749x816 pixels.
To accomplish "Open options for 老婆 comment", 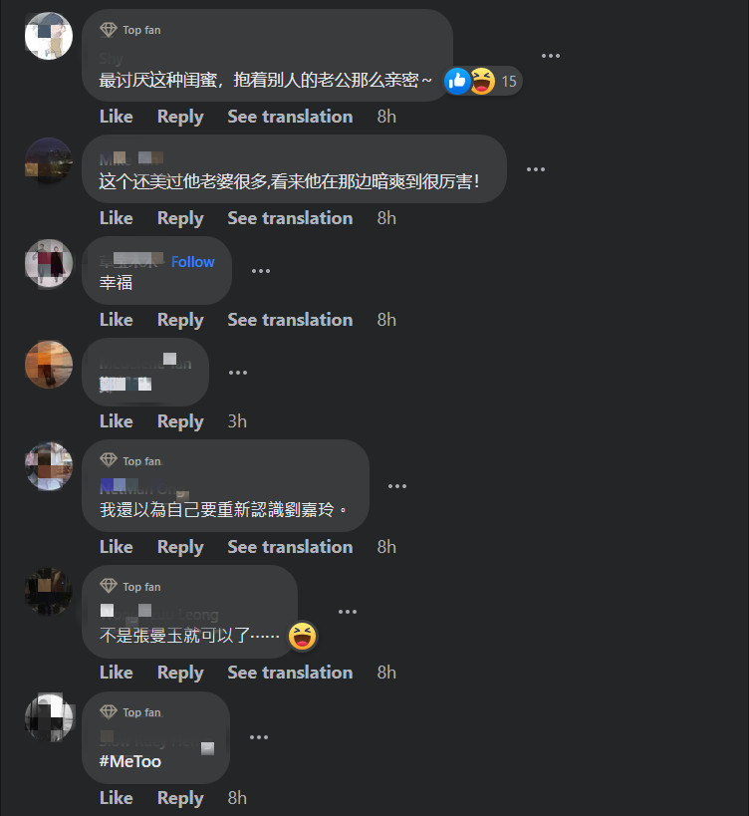I will [x=535, y=169].
